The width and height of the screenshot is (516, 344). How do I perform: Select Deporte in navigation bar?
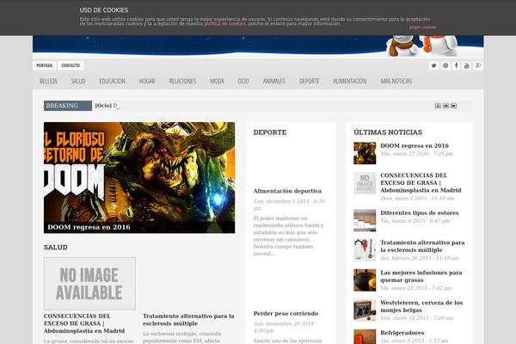[x=309, y=81]
